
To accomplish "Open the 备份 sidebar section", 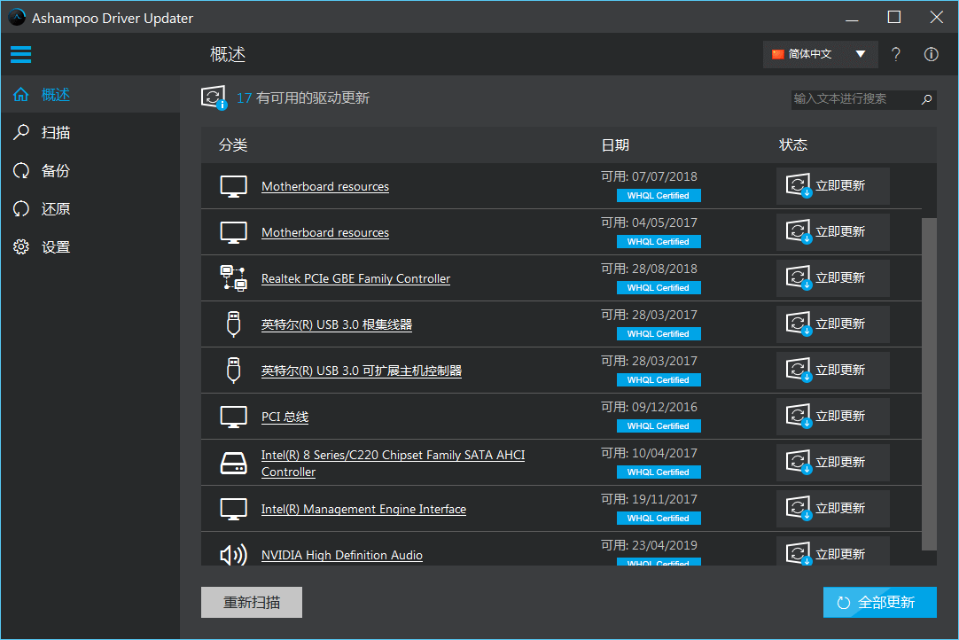I will (55, 171).
